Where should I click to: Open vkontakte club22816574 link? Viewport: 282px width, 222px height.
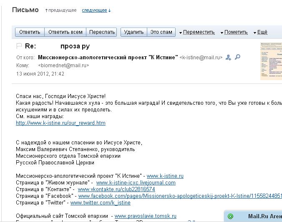(116, 189)
